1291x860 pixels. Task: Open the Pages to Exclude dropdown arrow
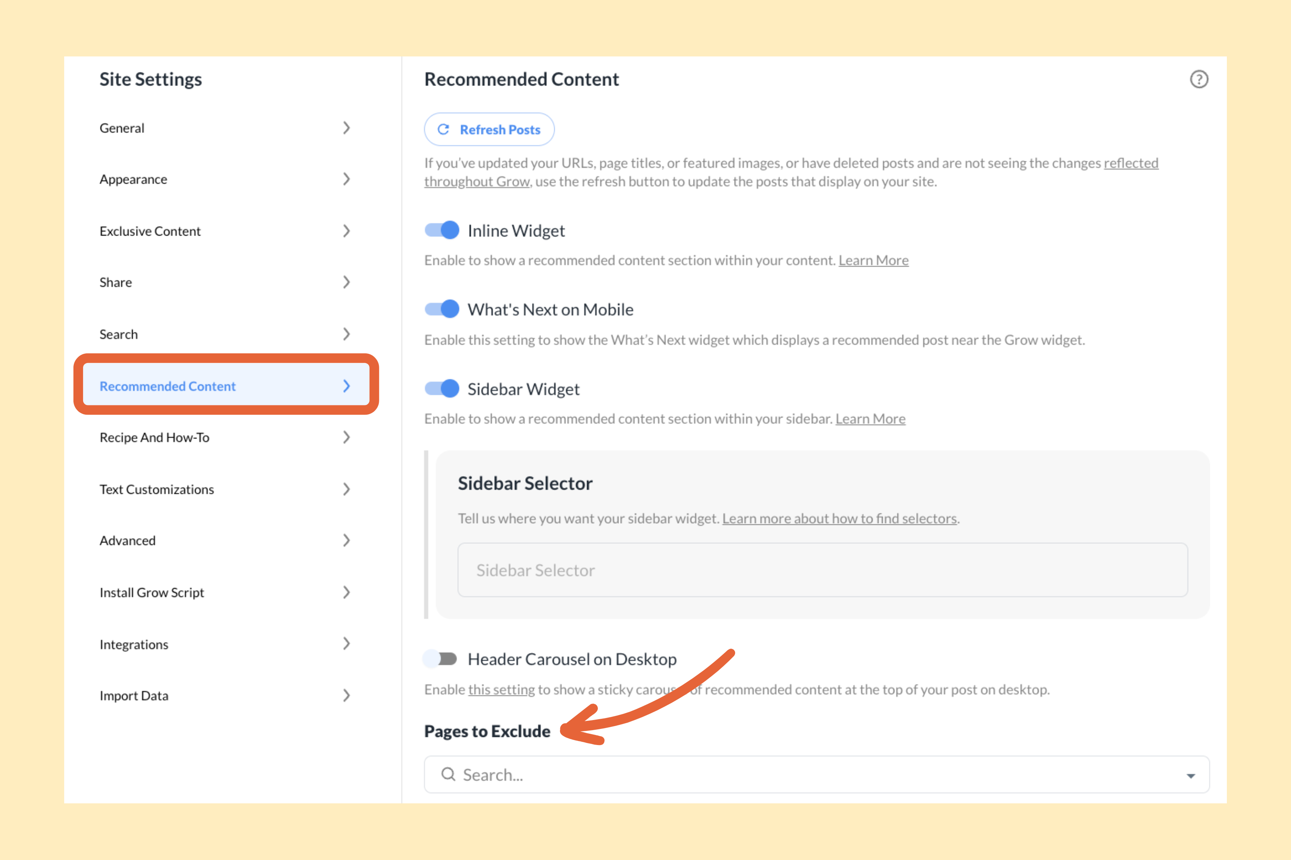pyautogui.click(x=1191, y=776)
